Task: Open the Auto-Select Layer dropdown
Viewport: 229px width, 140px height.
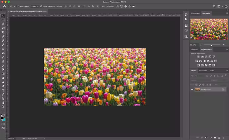Action: coord(35,6)
